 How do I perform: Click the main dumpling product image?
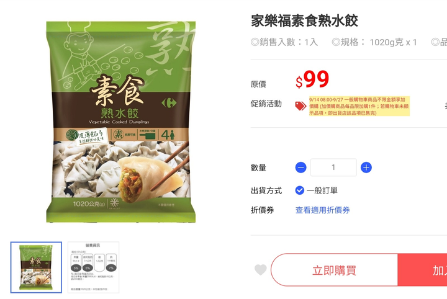121,122
